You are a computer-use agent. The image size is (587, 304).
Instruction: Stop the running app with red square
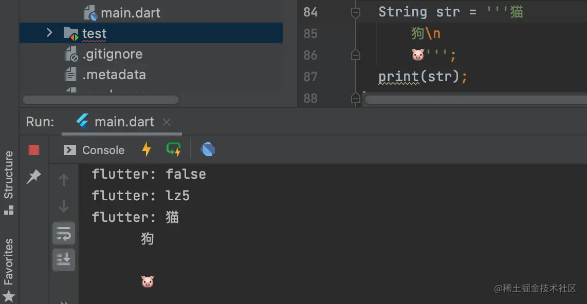pyautogui.click(x=34, y=150)
